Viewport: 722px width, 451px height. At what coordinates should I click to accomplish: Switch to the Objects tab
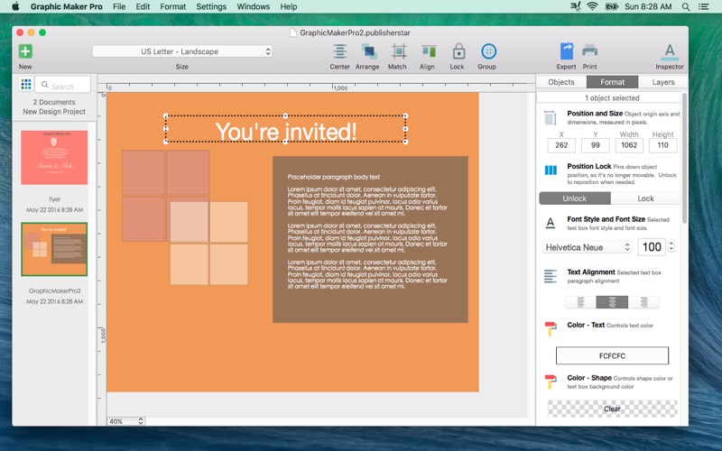[x=561, y=82]
